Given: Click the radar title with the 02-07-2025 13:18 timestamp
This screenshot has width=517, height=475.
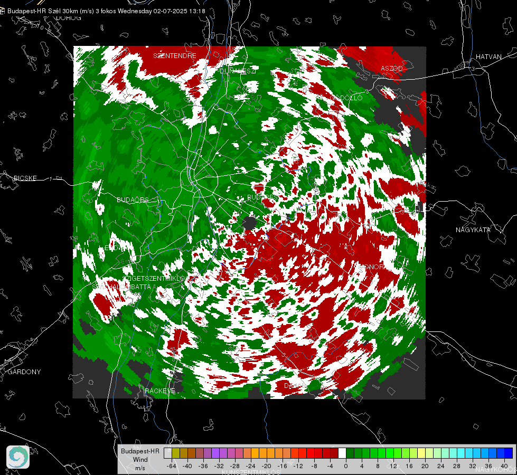Looking at the screenshot, I should [x=106, y=11].
